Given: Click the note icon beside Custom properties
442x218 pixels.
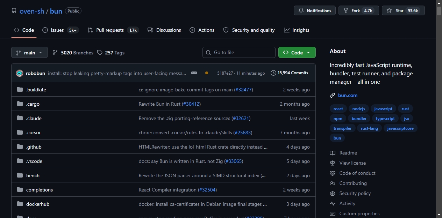Looking at the screenshot, I should point(333,213).
